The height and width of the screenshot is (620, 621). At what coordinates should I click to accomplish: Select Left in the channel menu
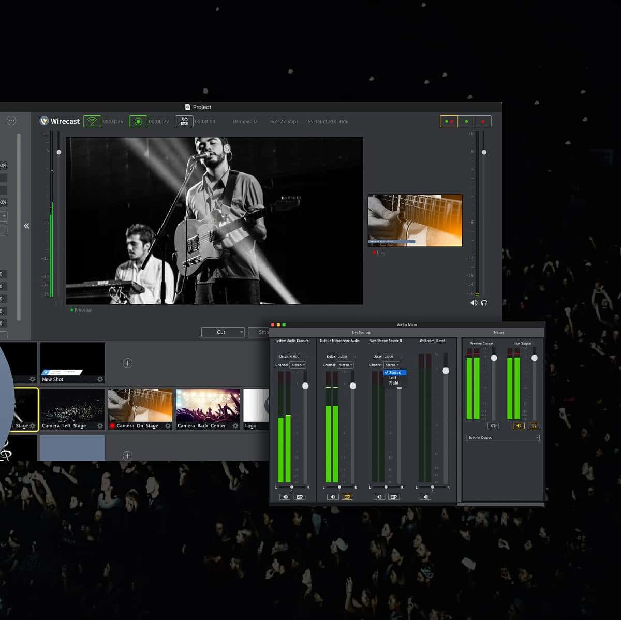point(393,378)
